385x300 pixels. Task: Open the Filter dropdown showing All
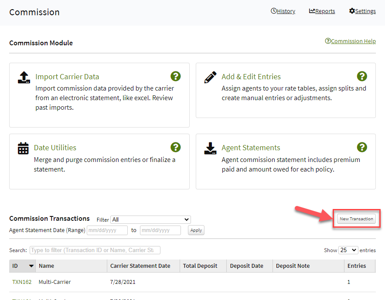point(150,219)
